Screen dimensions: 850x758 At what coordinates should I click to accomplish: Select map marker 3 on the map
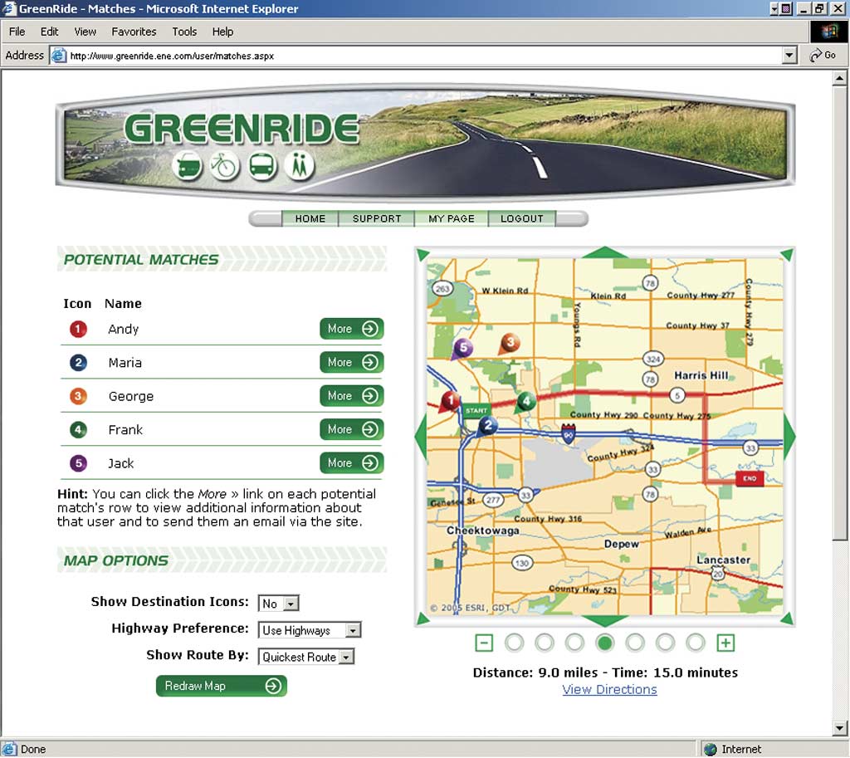tap(510, 343)
